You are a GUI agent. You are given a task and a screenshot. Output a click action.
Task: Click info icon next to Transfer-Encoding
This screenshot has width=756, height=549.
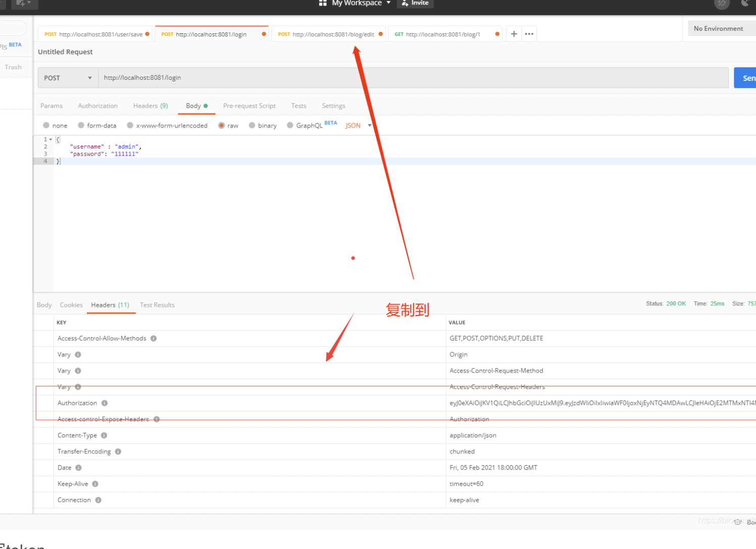[x=118, y=451]
